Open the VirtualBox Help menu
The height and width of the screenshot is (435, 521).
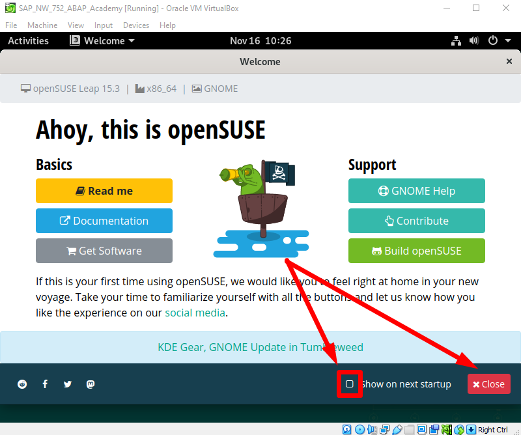(x=167, y=25)
